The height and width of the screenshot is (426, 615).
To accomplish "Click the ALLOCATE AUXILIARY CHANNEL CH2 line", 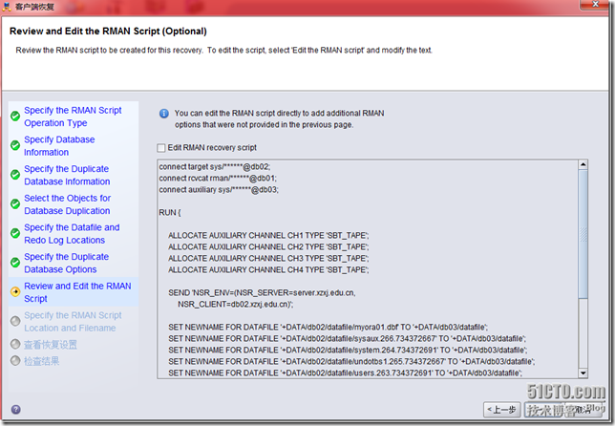I will coord(268,246).
